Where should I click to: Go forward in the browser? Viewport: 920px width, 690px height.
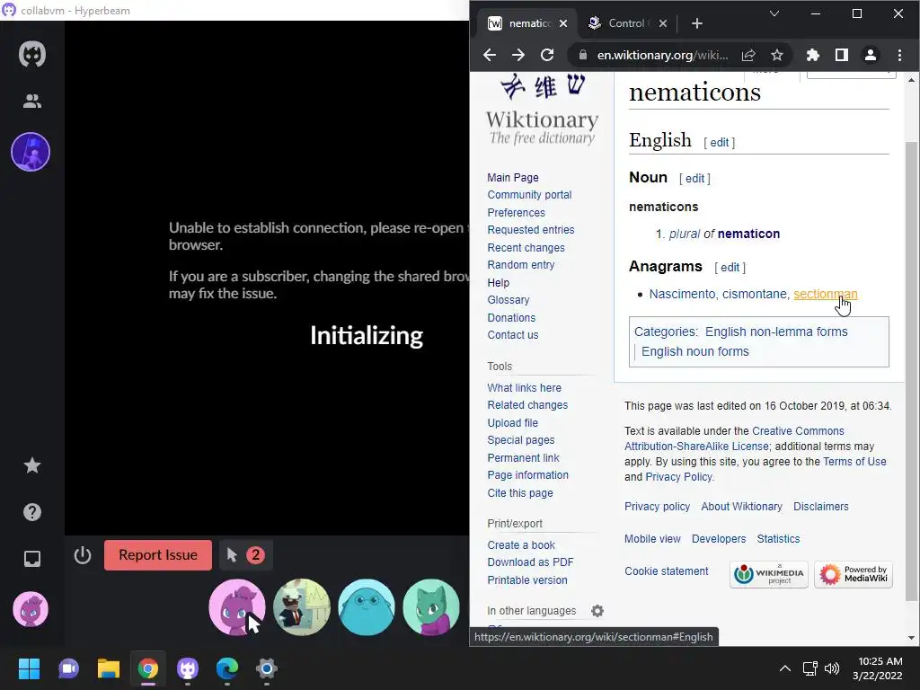(x=518, y=55)
